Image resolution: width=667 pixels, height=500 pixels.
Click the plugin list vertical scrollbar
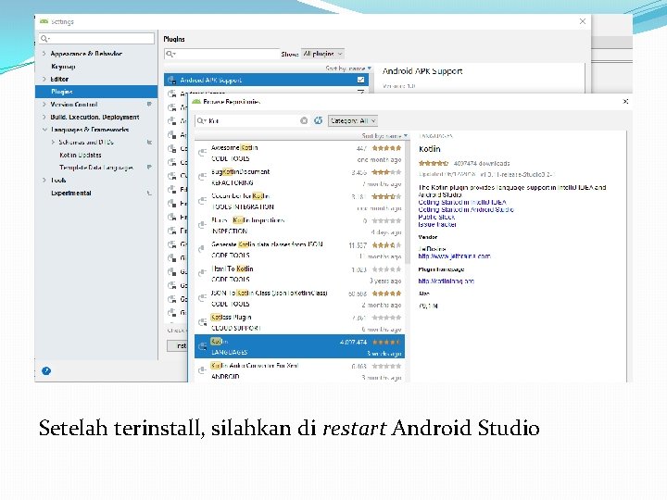click(x=407, y=204)
